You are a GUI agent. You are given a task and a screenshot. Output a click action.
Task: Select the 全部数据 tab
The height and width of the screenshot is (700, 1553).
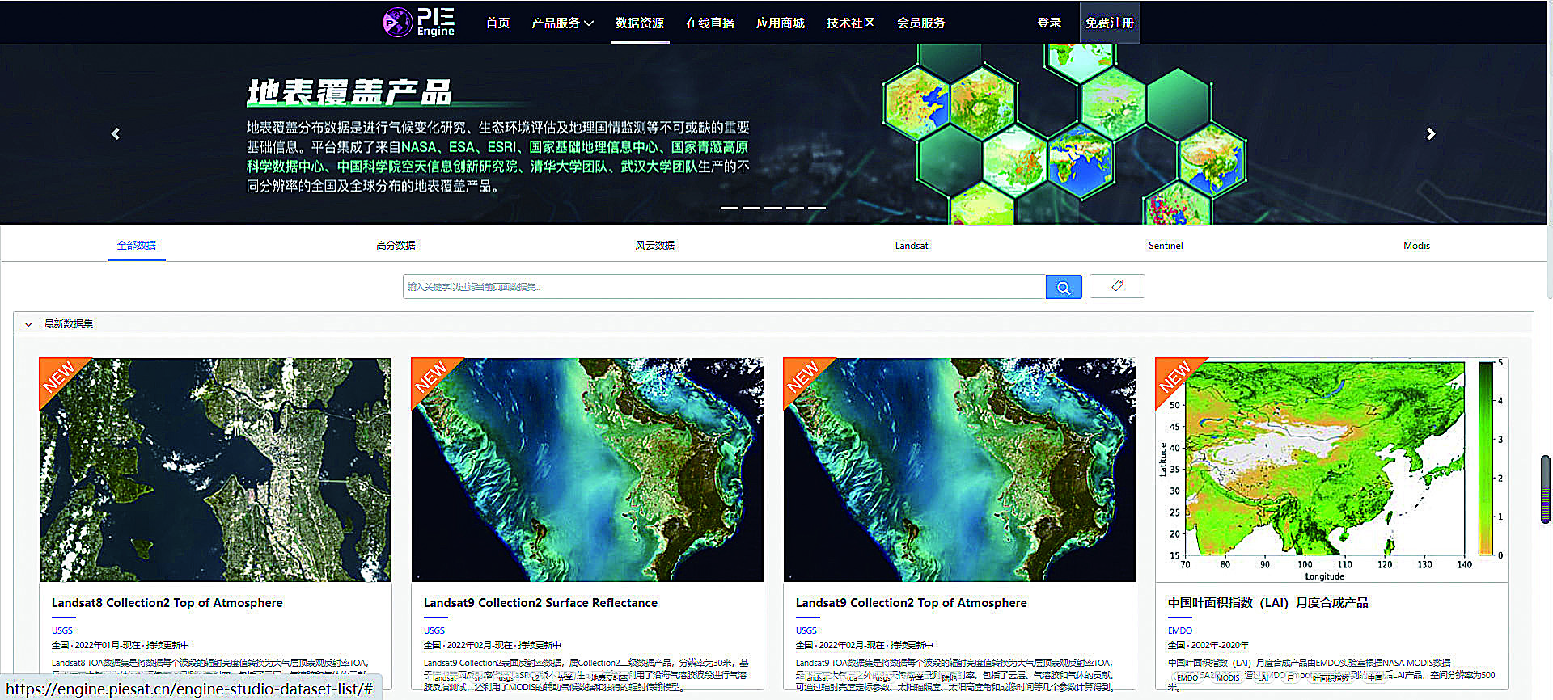click(x=136, y=245)
